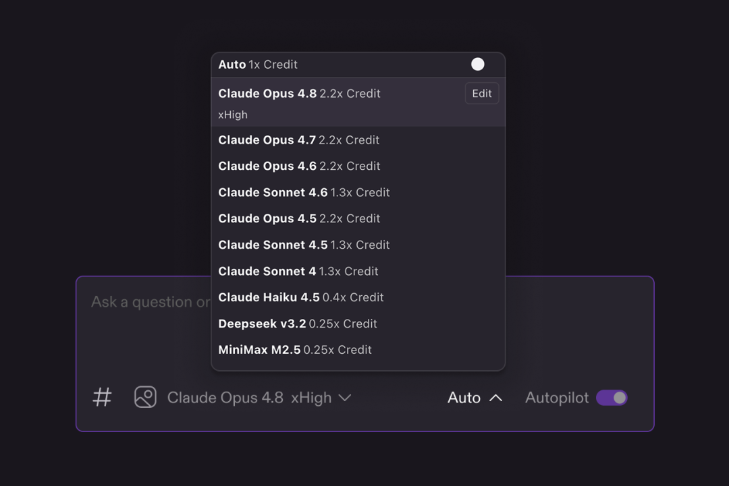Select Deepseek v3.2 model
Screen dimensions: 729x486
[358, 324]
